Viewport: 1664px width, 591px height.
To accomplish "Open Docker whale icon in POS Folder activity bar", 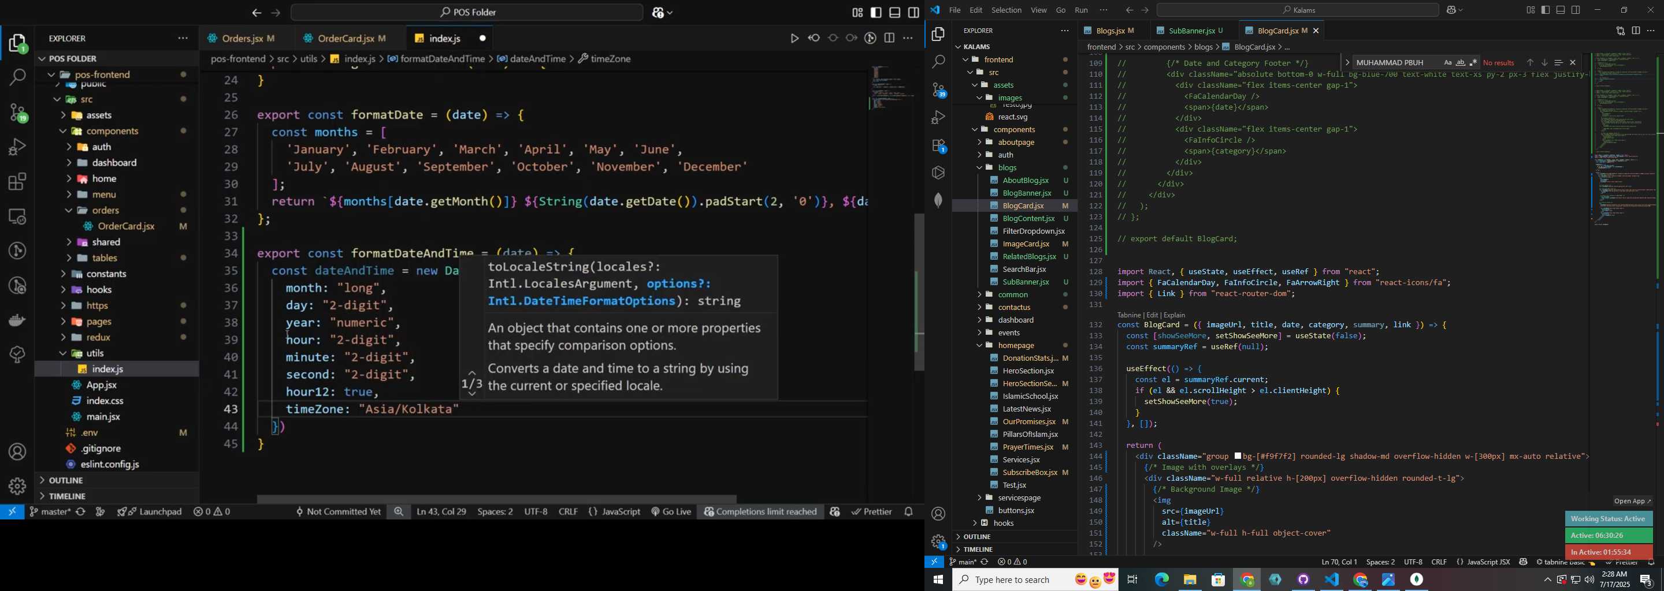I will coord(17,320).
